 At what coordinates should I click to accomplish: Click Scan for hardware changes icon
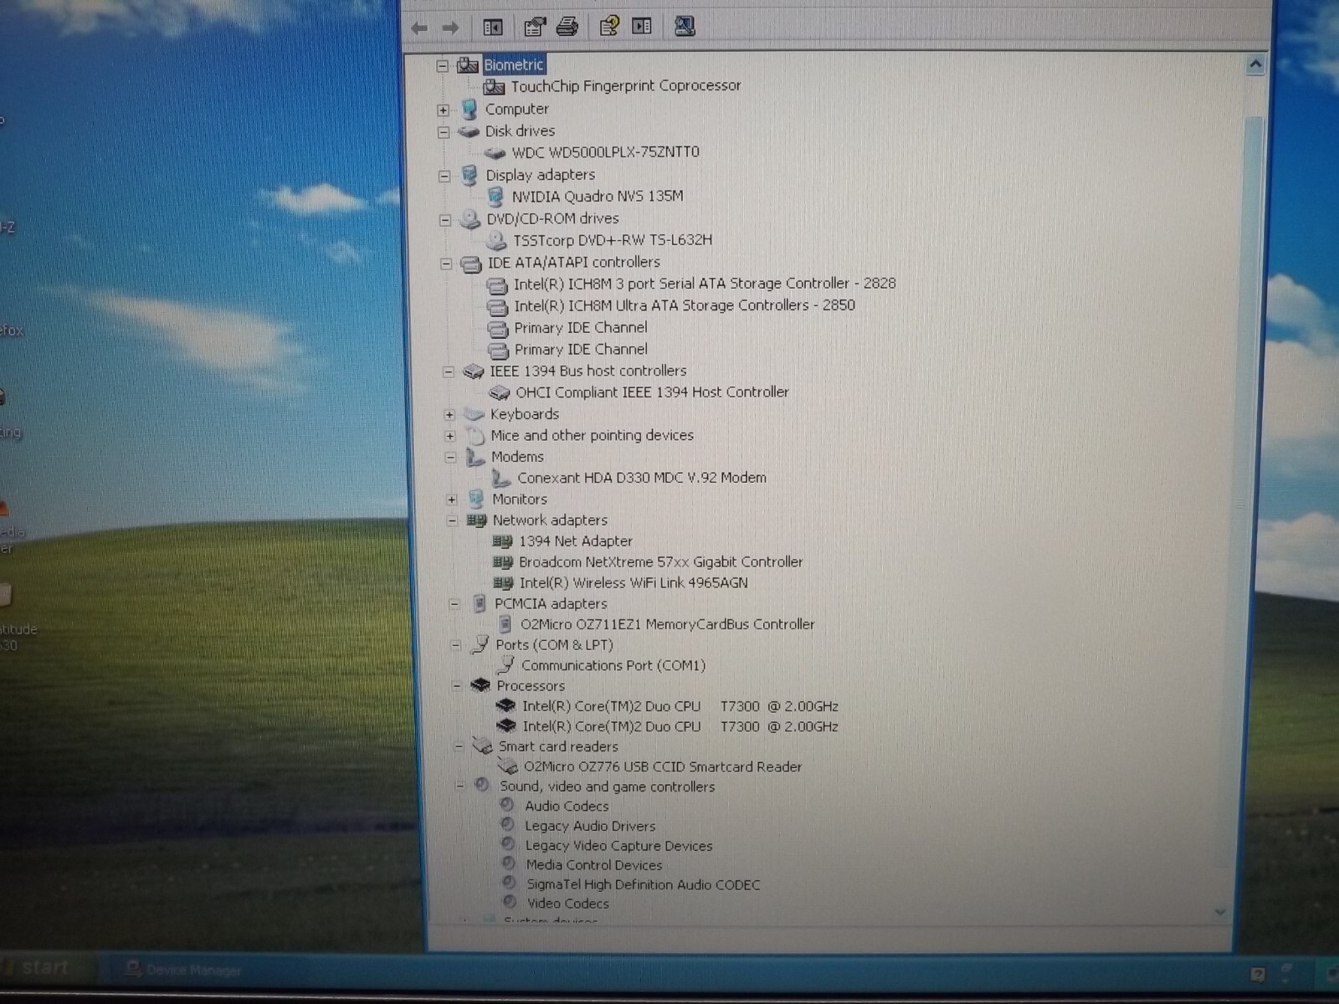685,26
